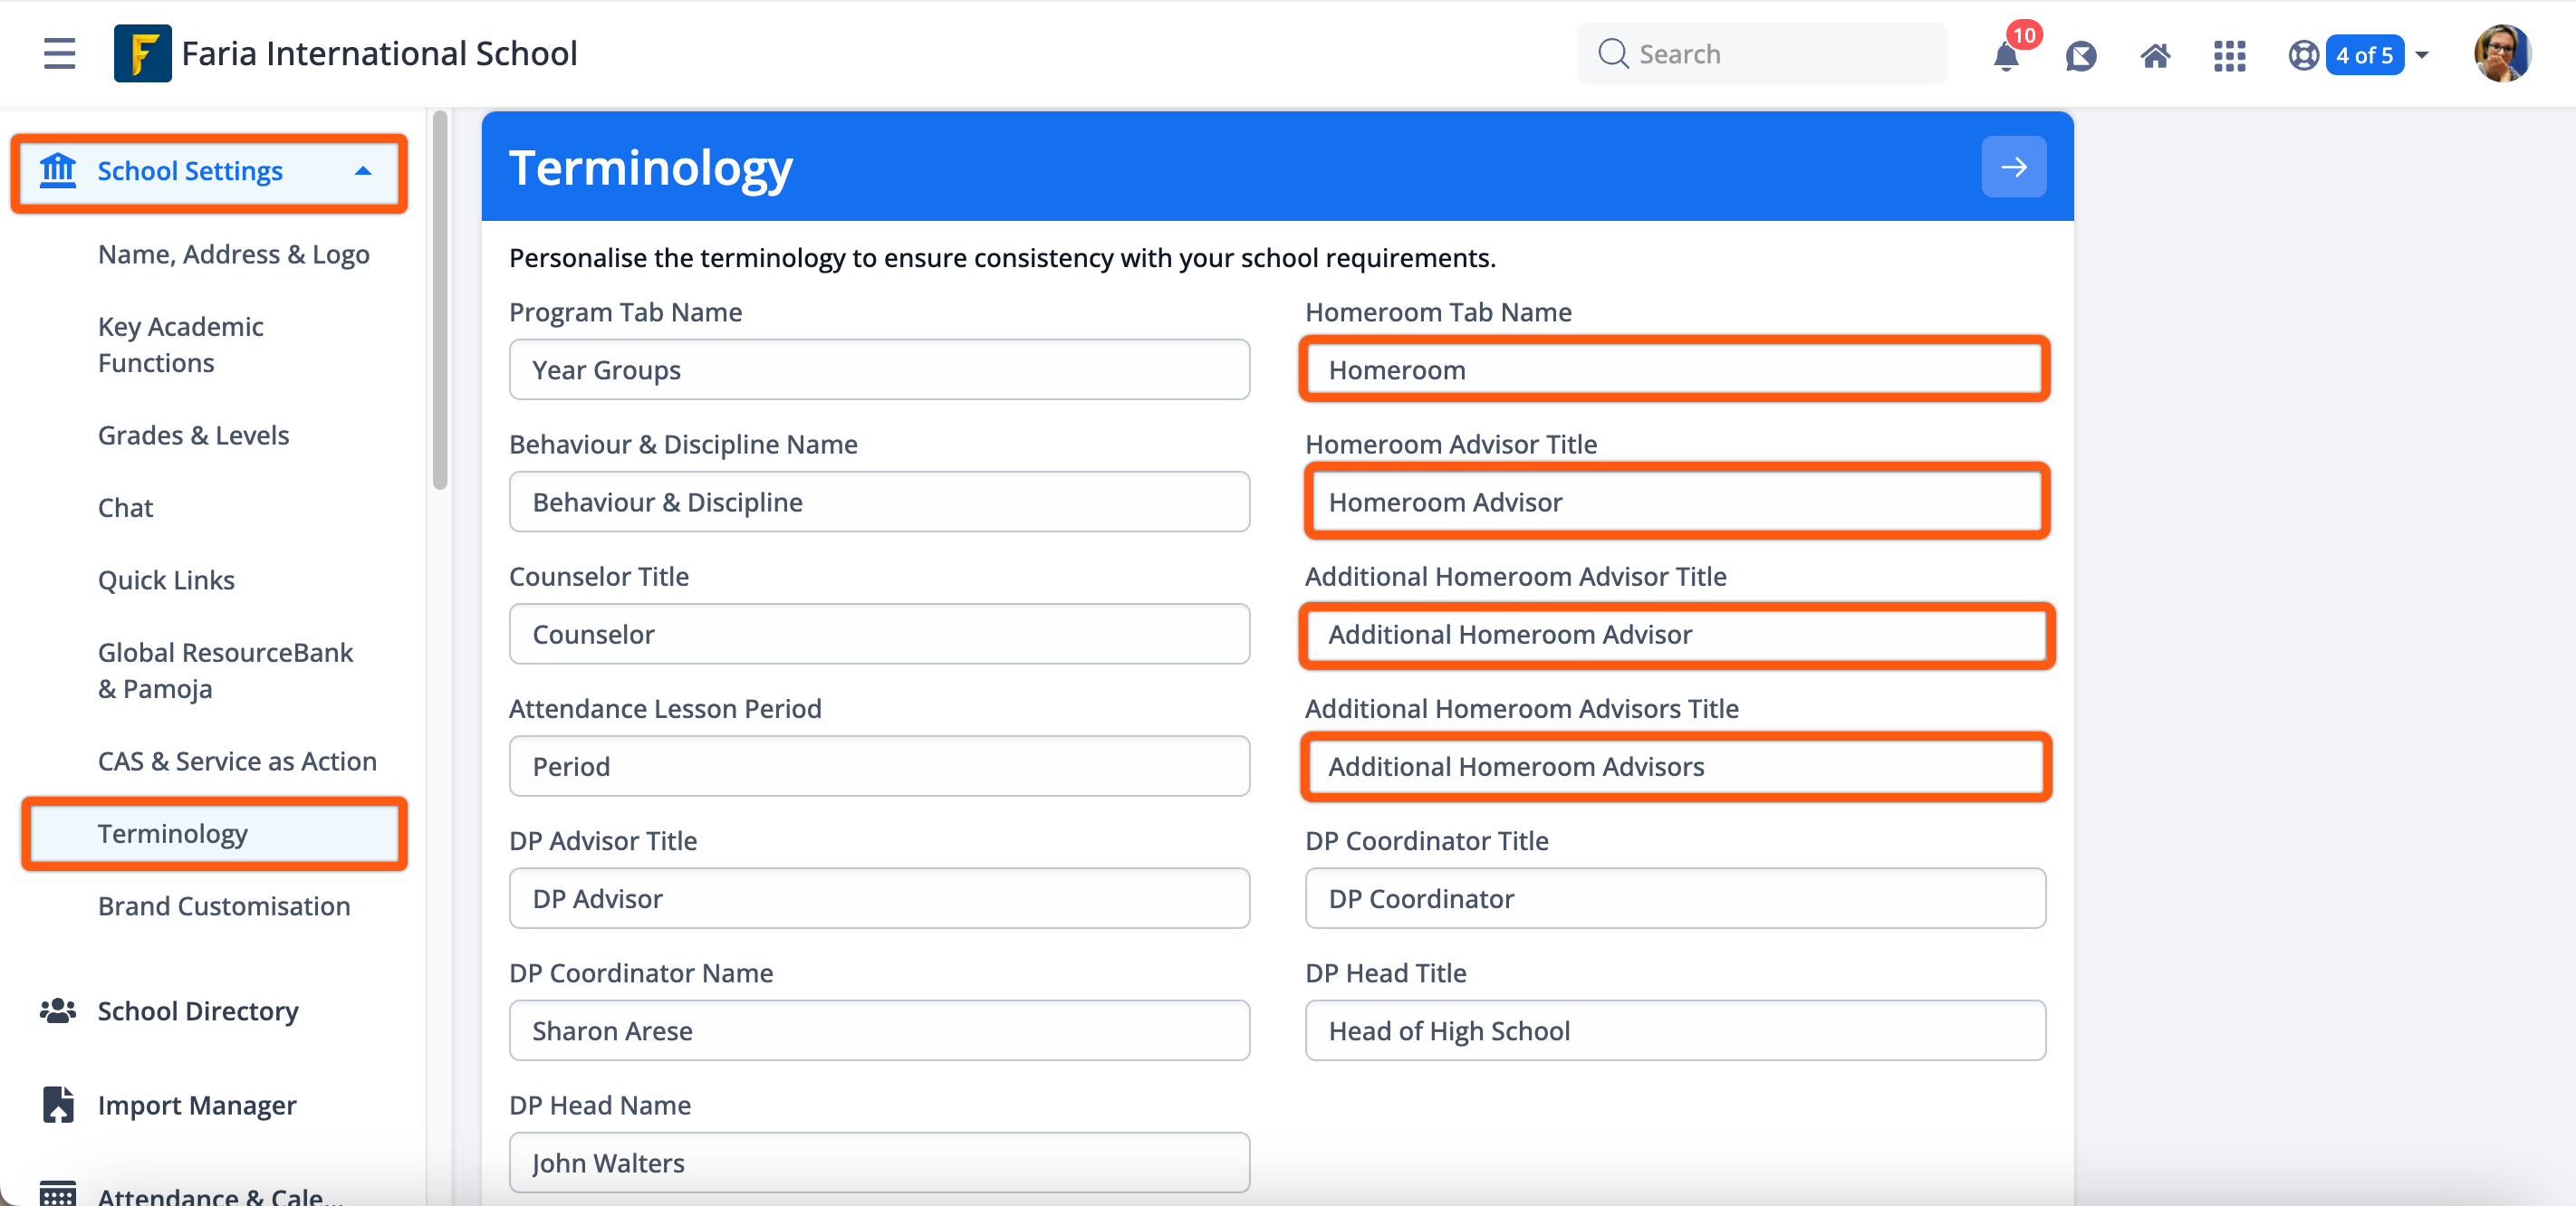Open the apps grid launcher
The image size is (2576, 1206).
2229,57
